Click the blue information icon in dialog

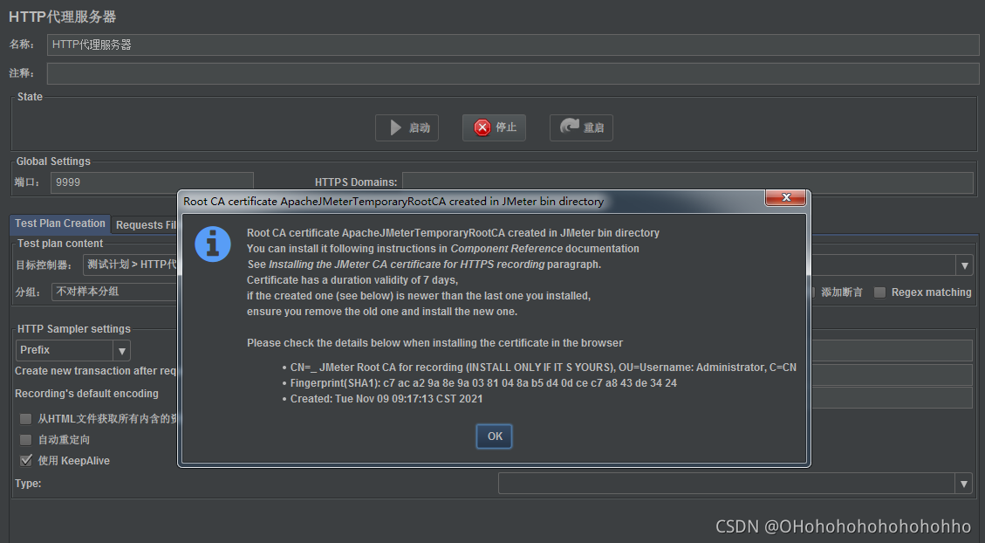pyautogui.click(x=213, y=244)
